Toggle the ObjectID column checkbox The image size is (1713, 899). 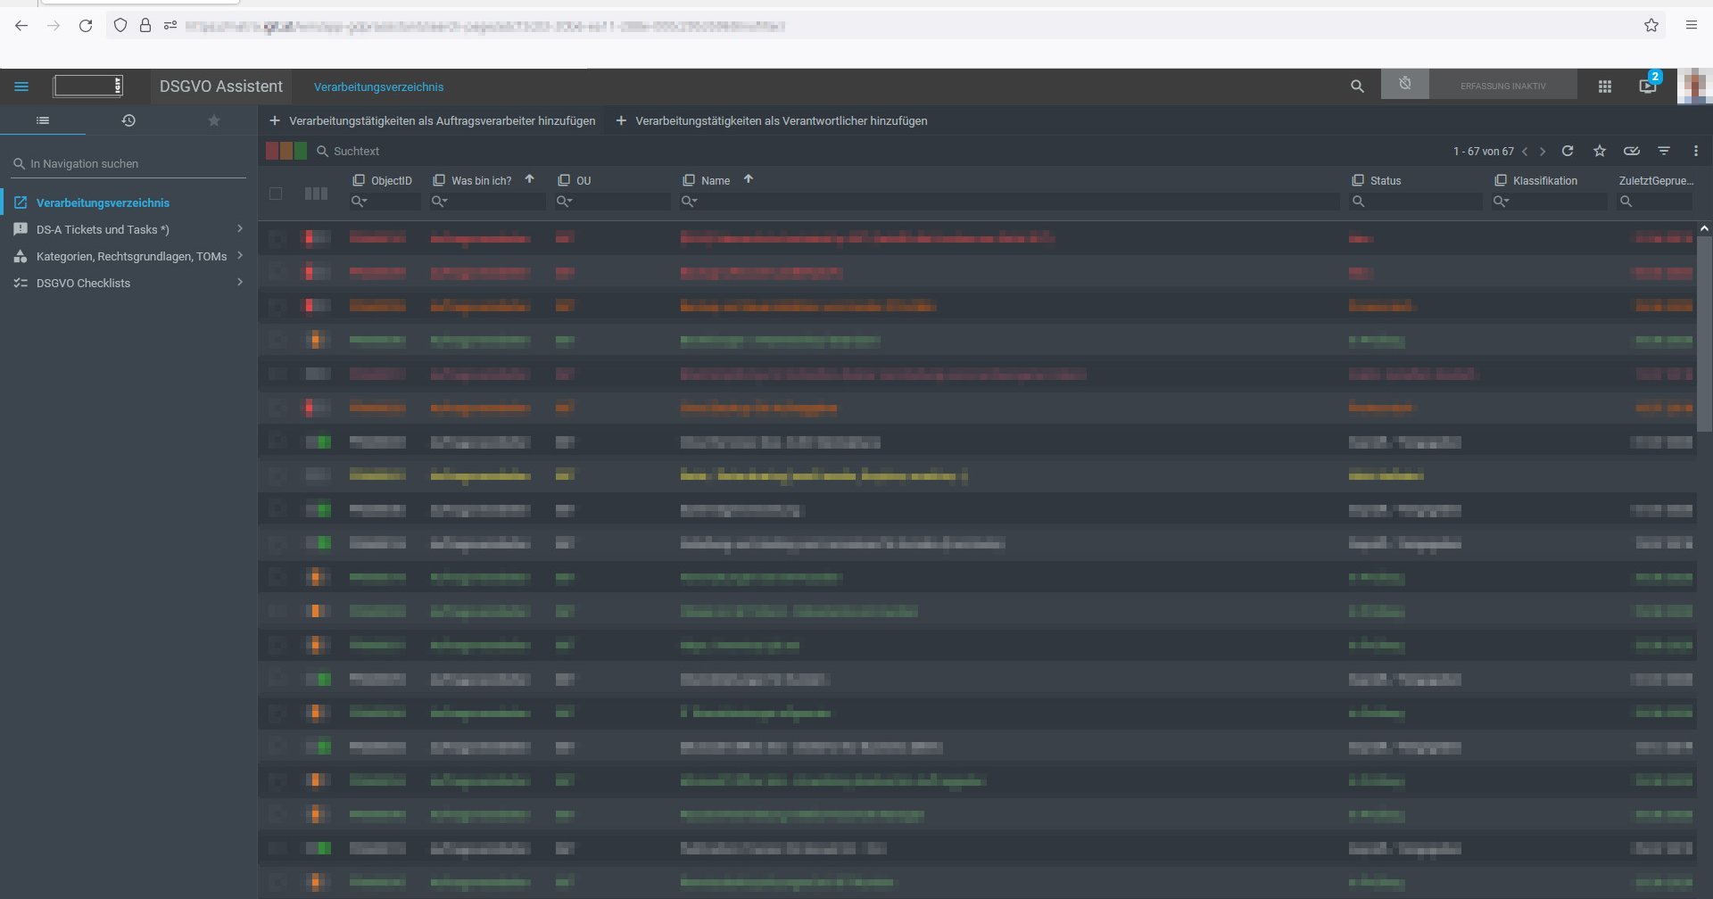click(x=359, y=180)
